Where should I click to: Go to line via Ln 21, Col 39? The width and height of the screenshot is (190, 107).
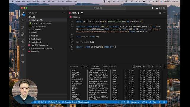[x=123, y=102]
